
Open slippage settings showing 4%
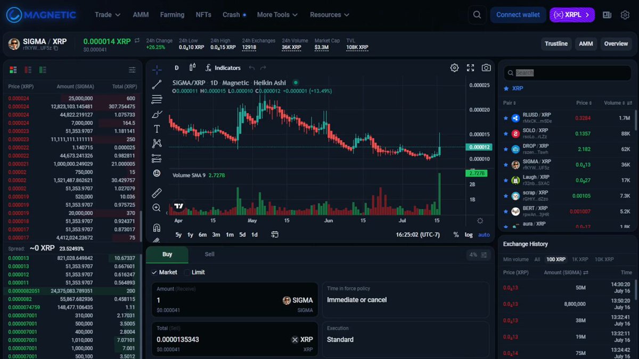coord(478,255)
